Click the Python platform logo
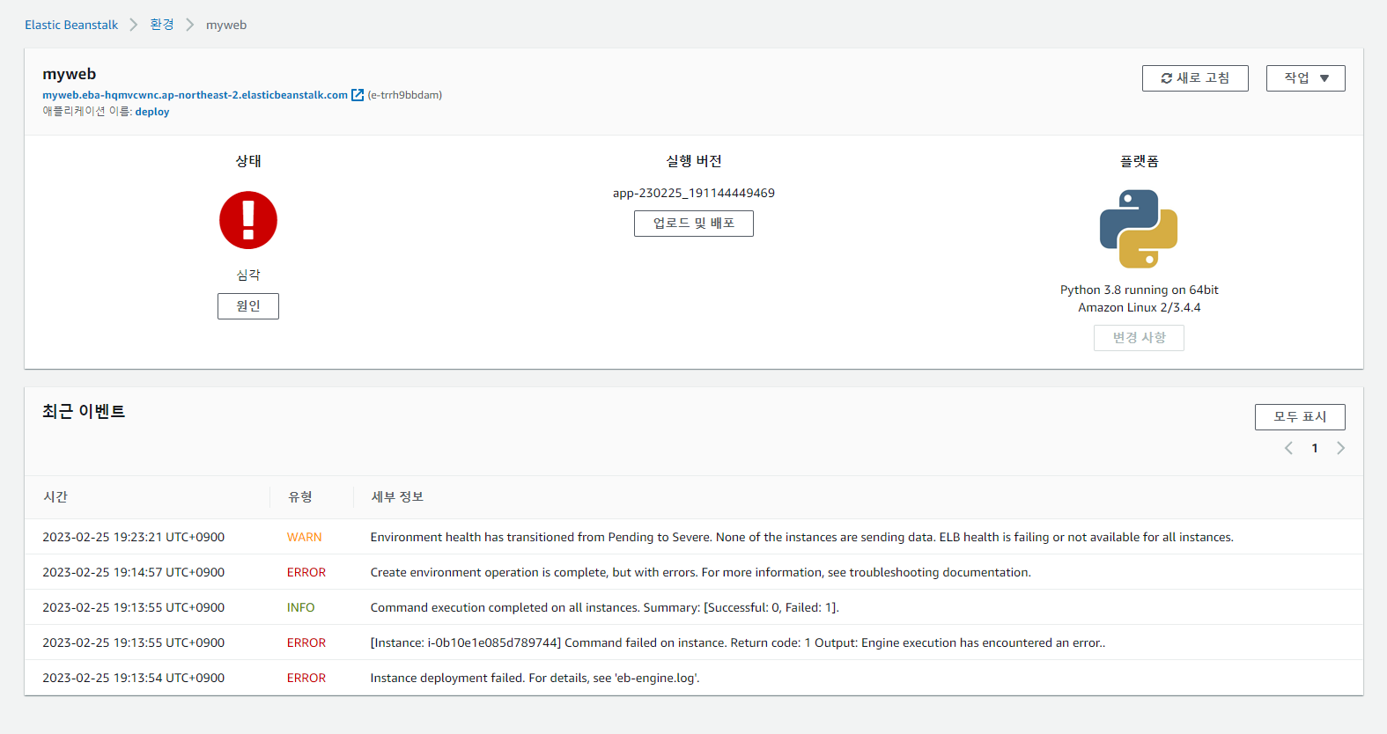The height and width of the screenshot is (734, 1387). pos(1139,229)
